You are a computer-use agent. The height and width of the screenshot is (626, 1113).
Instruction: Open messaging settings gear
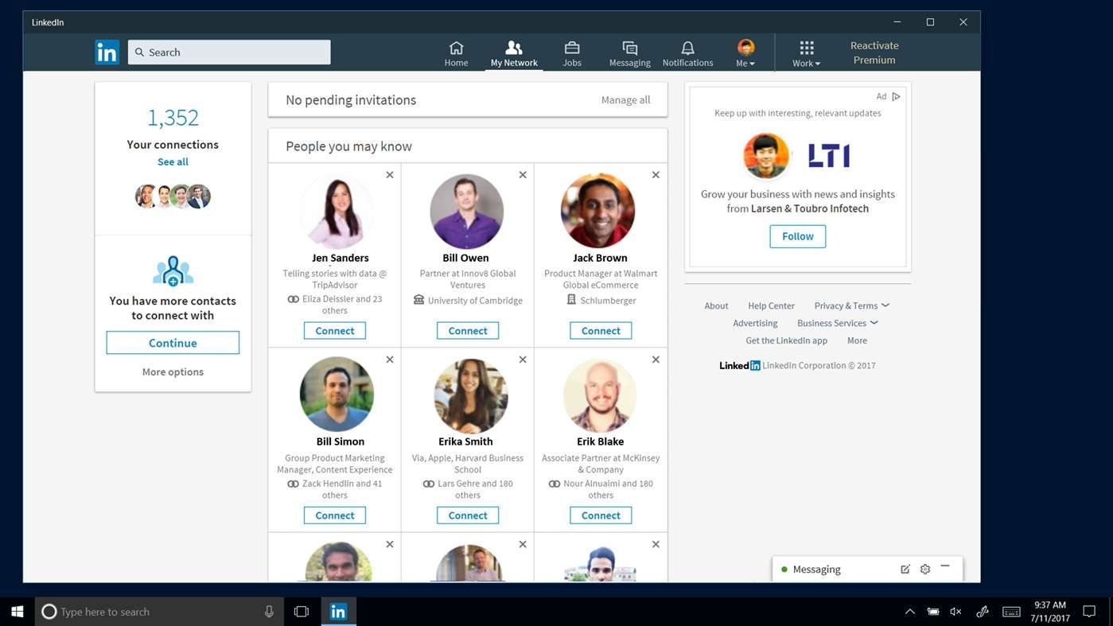(x=924, y=569)
